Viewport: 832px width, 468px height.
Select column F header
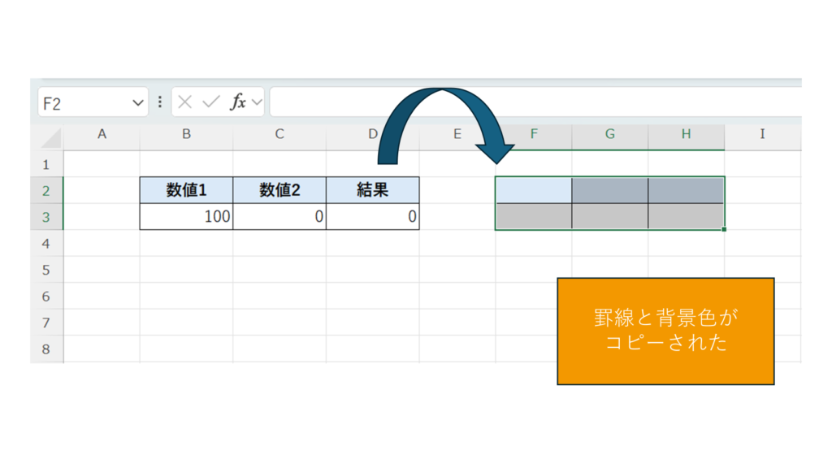pyautogui.click(x=534, y=135)
